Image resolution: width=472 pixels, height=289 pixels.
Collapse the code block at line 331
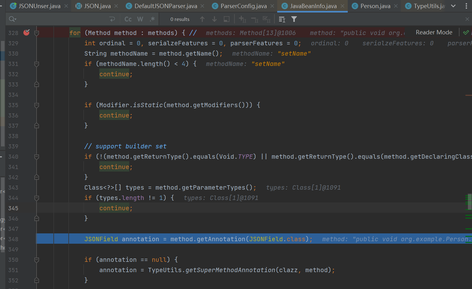(x=37, y=64)
